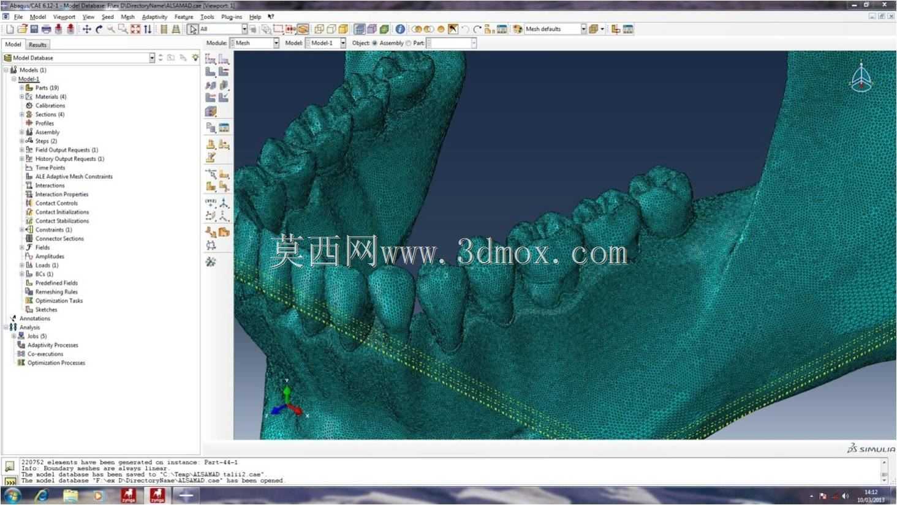
Task: Click the Mesh Part Instance tool
Action: tap(210, 72)
